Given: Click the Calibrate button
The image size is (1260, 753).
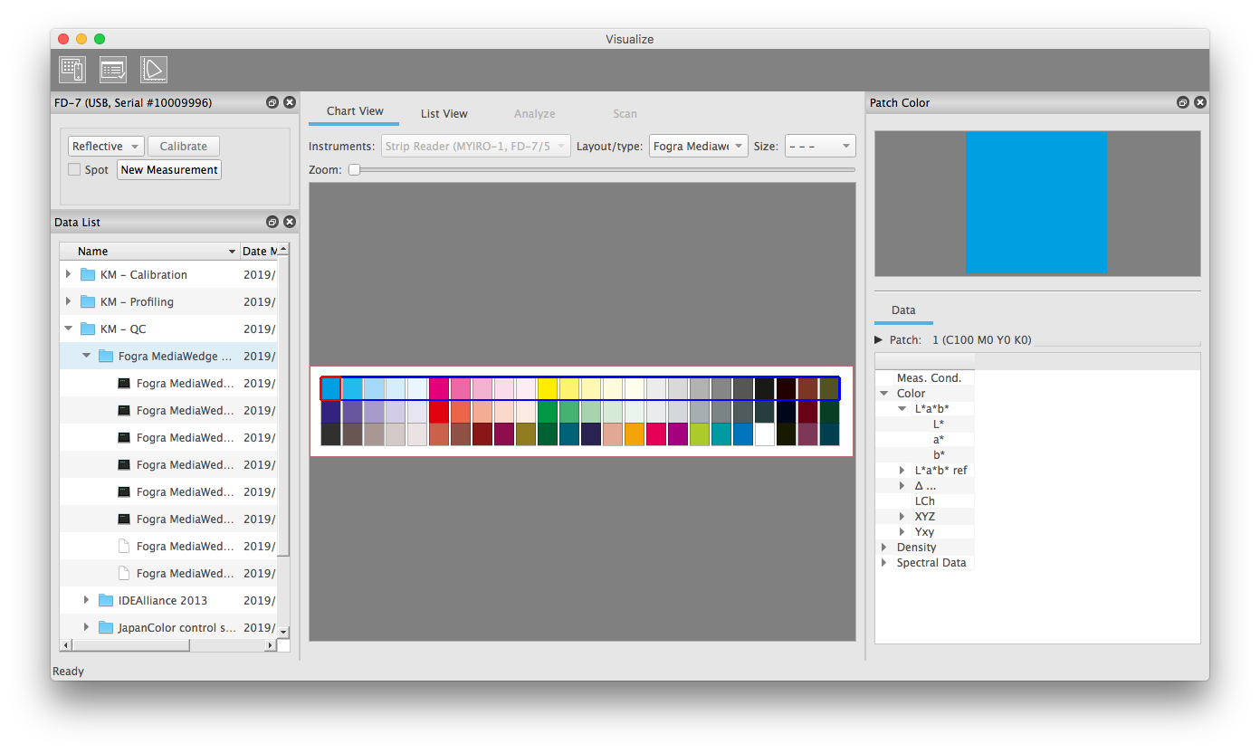Looking at the screenshot, I should click(x=184, y=147).
